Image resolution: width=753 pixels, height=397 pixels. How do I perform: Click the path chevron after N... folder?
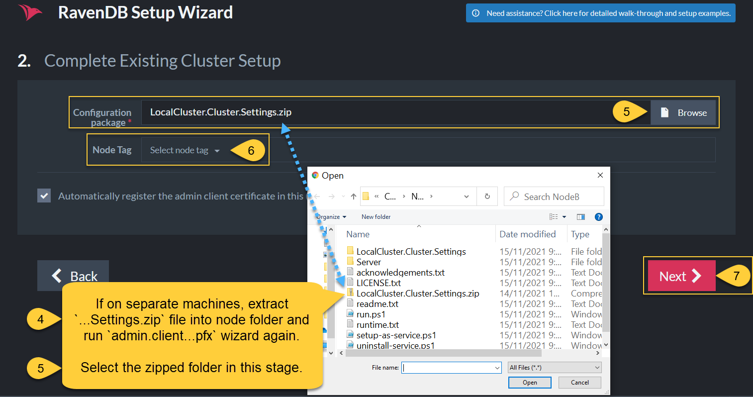pyautogui.click(x=431, y=197)
